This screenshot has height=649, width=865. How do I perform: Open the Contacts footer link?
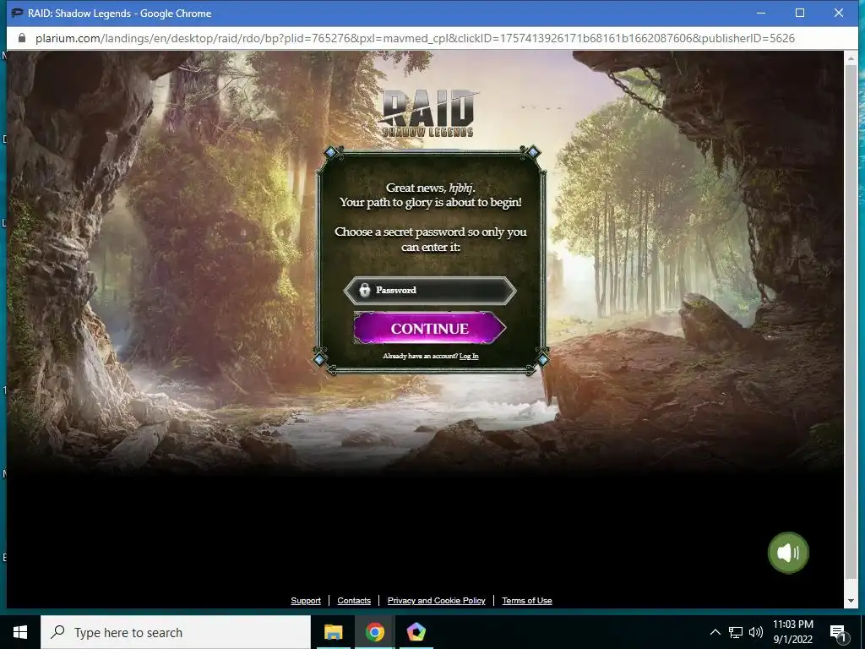(354, 601)
